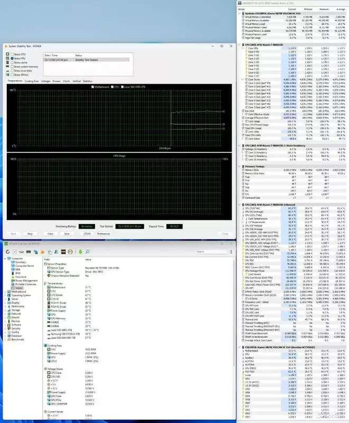Screen dimensions: 349x423
Task: Collapse the Computer tree node
Action: 5,258
